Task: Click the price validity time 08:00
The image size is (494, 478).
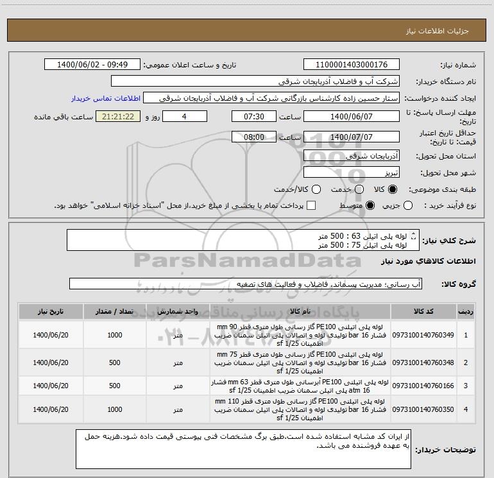Action: tap(254, 137)
